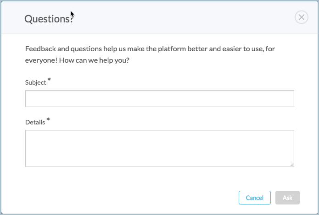This screenshot has height=215, width=319.
Task: Click the greyed-out Ask button
Action: pyautogui.click(x=287, y=198)
